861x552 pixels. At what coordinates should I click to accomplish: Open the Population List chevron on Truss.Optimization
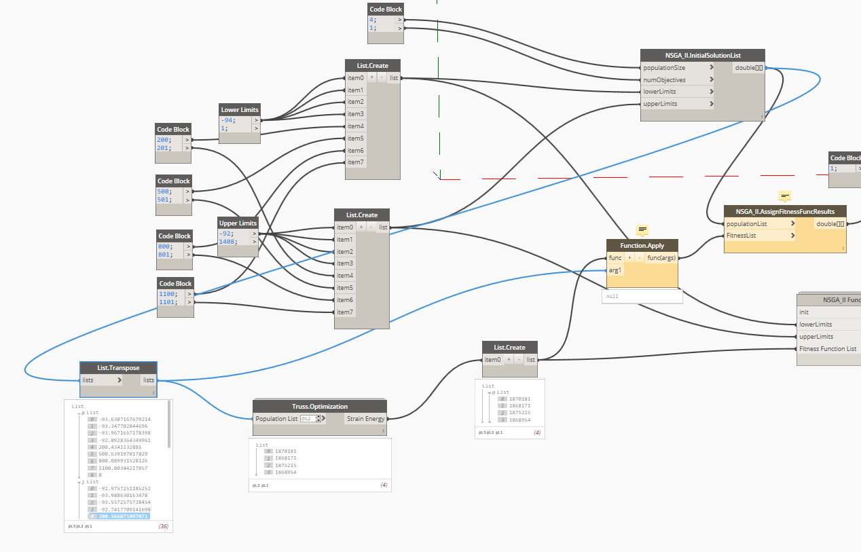coord(323,419)
